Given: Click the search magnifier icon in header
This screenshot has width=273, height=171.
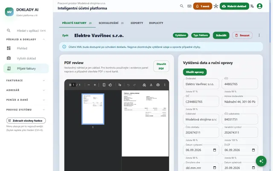Looking at the screenshot, I should tap(182, 6).
